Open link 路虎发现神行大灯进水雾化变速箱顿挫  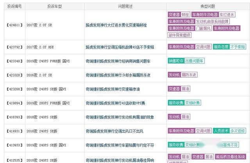[x=116, y=25]
